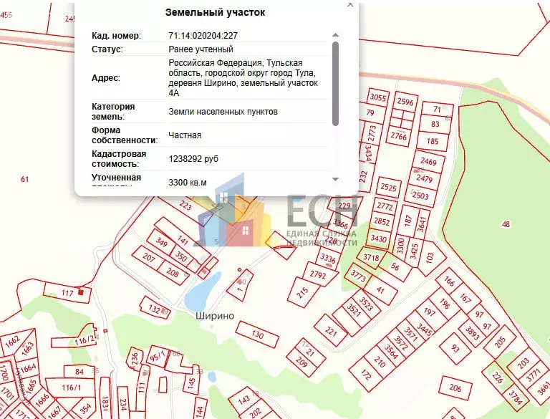Screen dimensions: 550x419
Task: Click the Адрес label
Action: tap(106, 78)
